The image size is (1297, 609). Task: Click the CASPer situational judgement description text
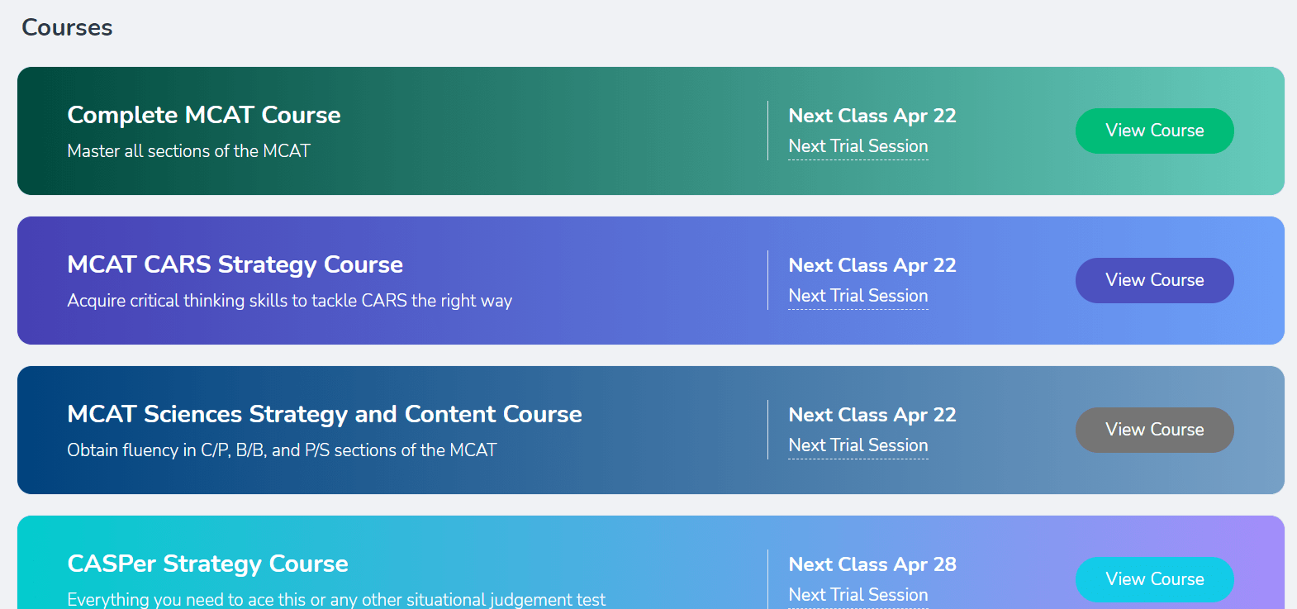pyautogui.click(x=335, y=598)
